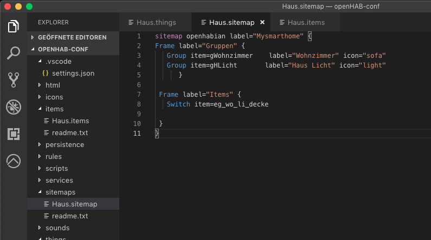Open the Explorer view in activity bar
The width and height of the screenshot is (431, 240).
click(13, 26)
